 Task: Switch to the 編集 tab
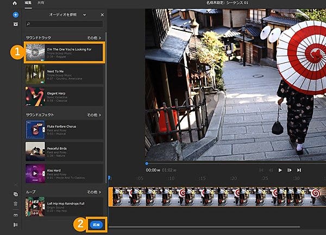tap(28, 4)
